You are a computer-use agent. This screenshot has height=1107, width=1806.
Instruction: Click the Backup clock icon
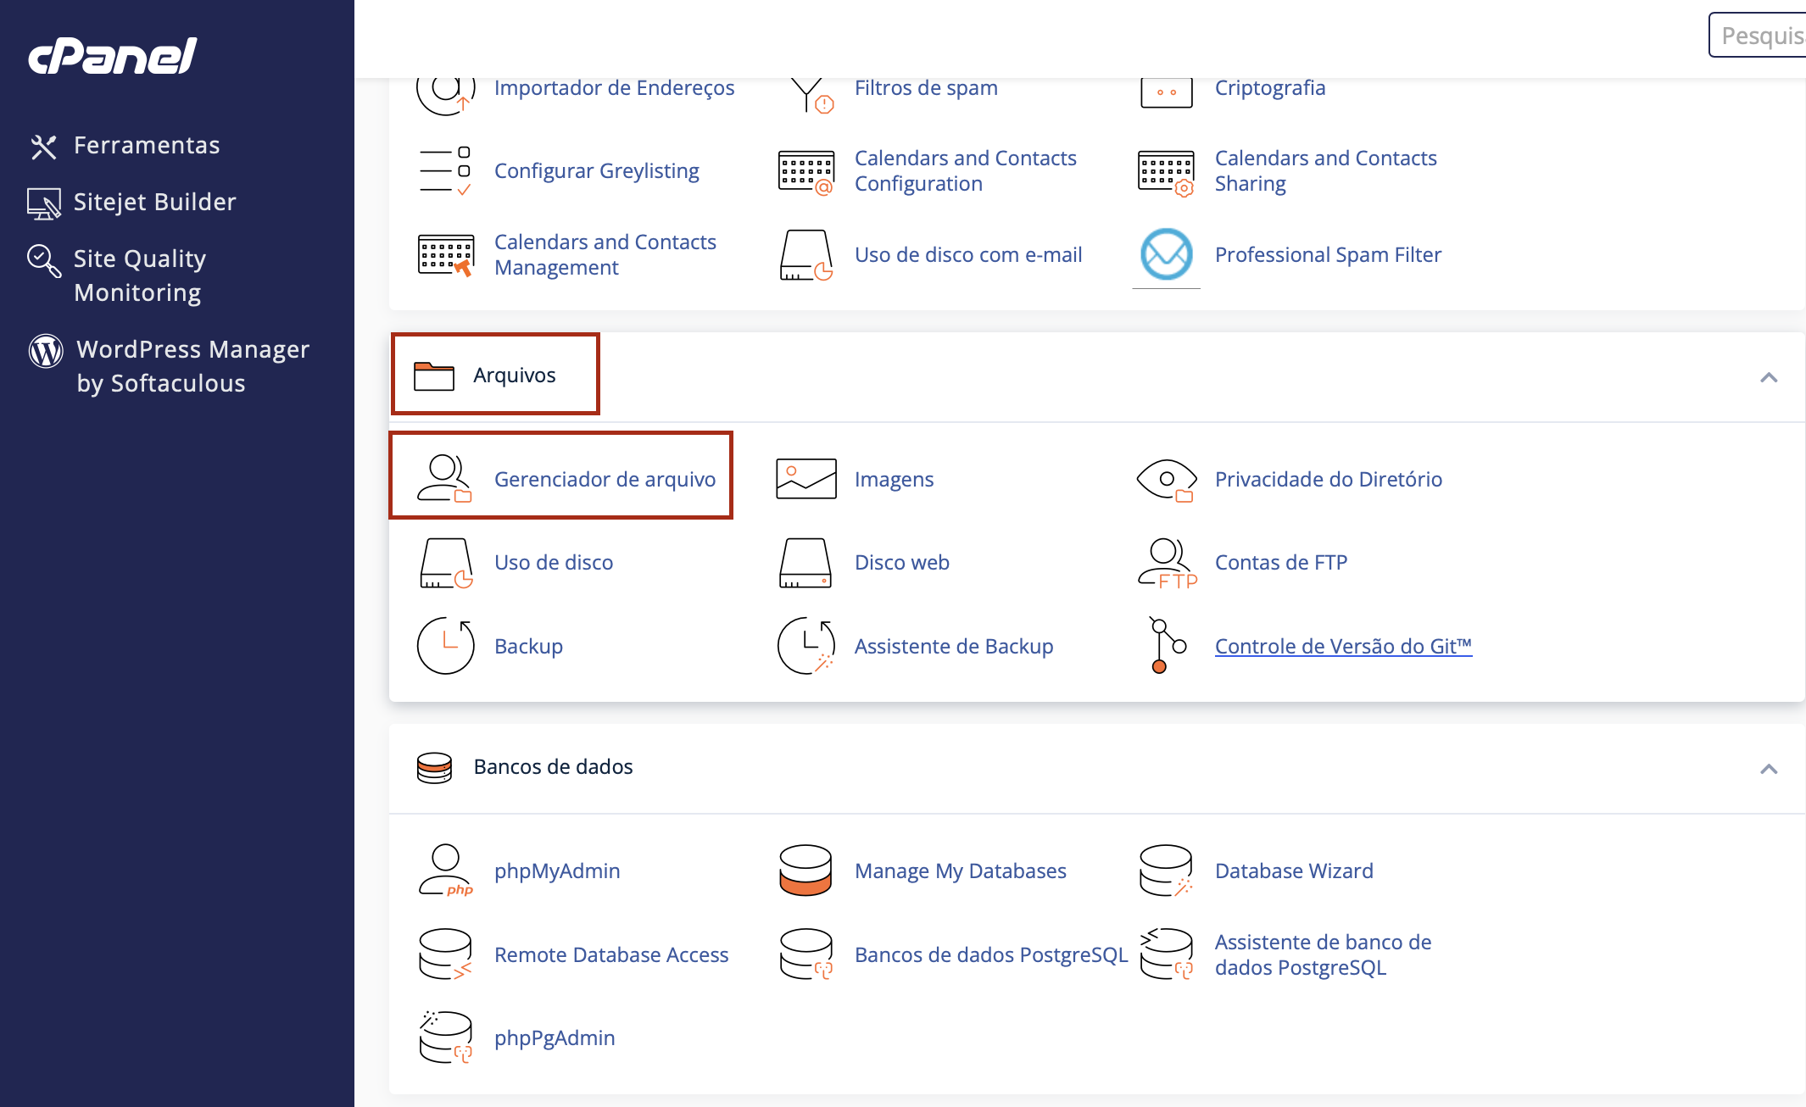[445, 646]
